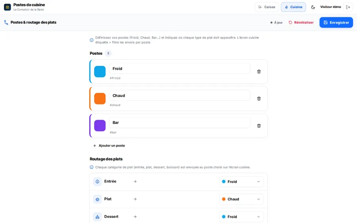Switch to the Cuisine tab
The height and width of the screenshot is (223, 357).
point(293,7)
